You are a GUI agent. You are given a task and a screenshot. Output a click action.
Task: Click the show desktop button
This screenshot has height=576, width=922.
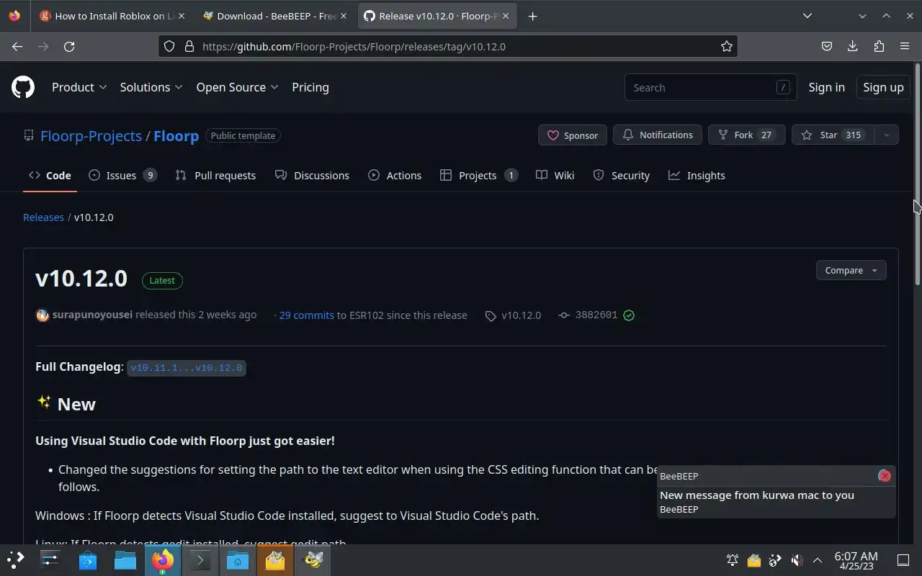[x=903, y=560]
